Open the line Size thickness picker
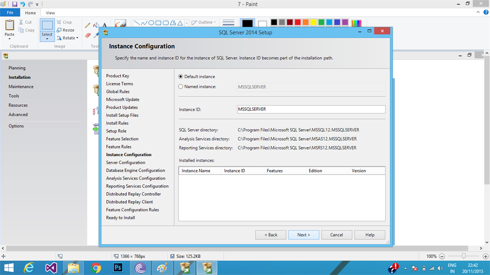 tap(228, 23)
